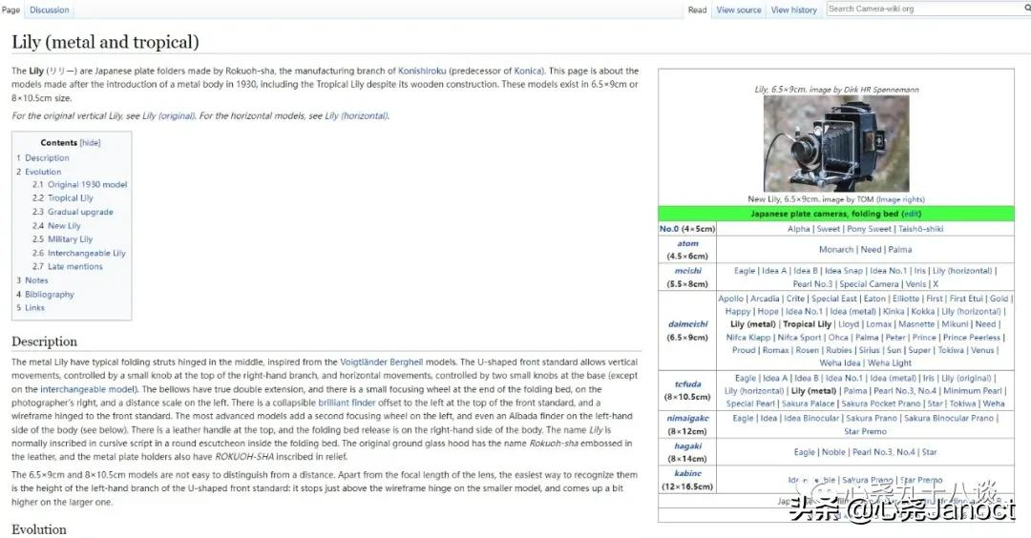Open the hagaki format link
The width and height of the screenshot is (1031, 538).
point(687,446)
